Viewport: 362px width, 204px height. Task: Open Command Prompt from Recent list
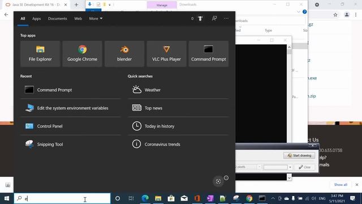point(70,90)
